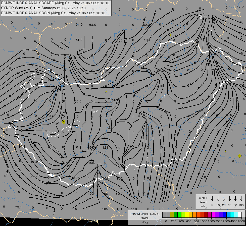The width and height of the screenshot is (246, 226).
Task: Click the '200' tick on CAPE scale
Action: [174, 221]
